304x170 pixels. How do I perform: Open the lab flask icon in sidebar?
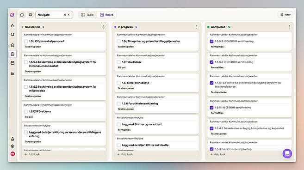pos(12,139)
